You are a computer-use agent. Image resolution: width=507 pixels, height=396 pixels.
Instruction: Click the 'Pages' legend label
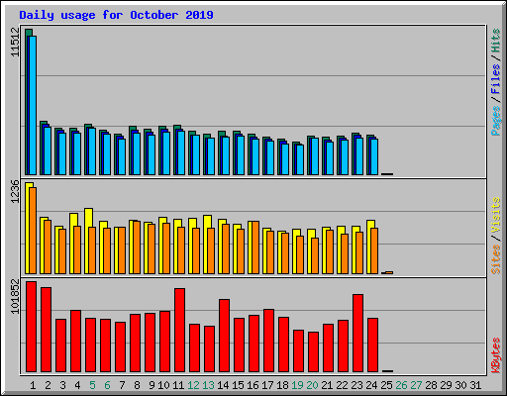[496, 121]
